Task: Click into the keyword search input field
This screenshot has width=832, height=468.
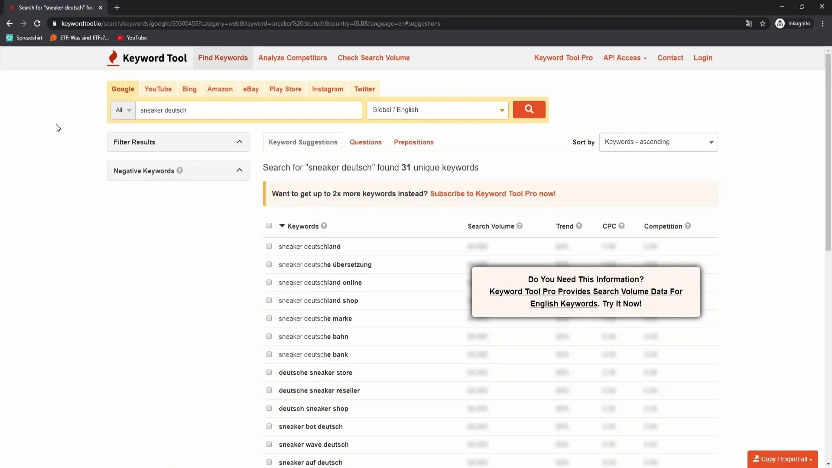Action: [248, 110]
